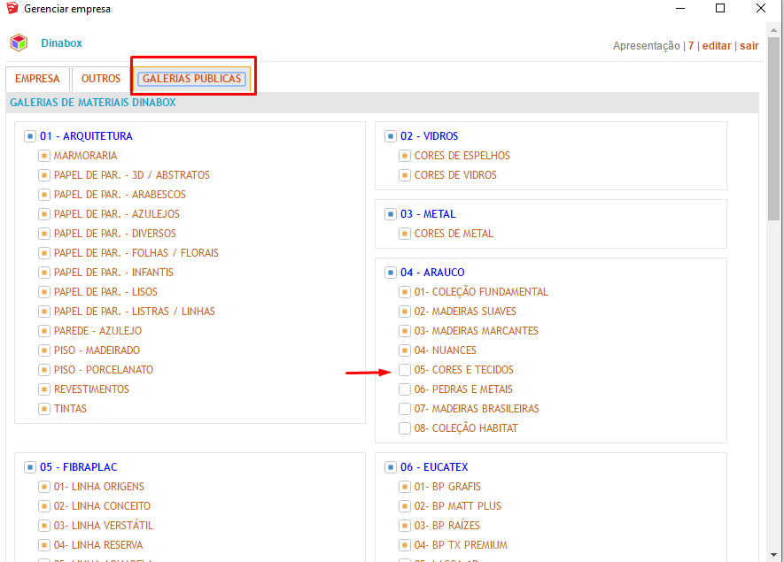This screenshot has width=784, height=562.
Task: Uncheck the CORES DE ESPELHOS checkbox
Action: pos(405,156)
